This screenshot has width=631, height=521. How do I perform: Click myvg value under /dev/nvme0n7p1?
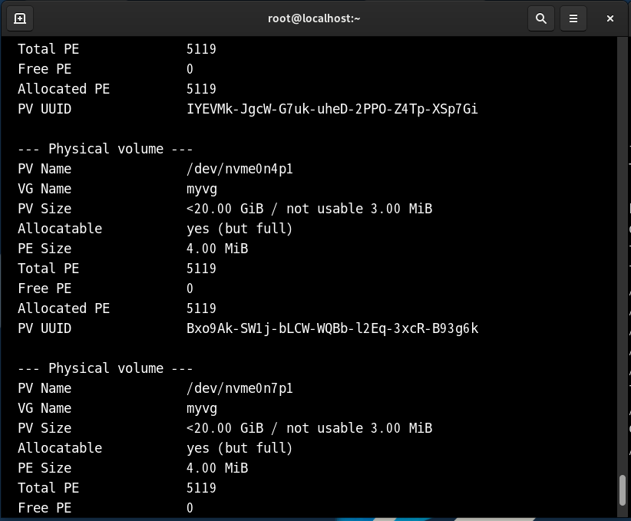[x=202, y=409]
